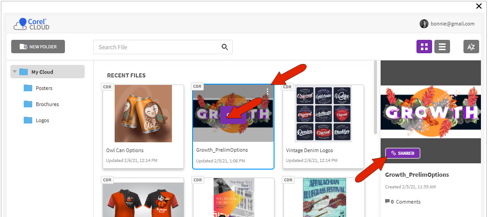The width and height of the screenshot is (489, 217).
Task: Select the Owl Can Options thumbnail
Action: [x=143, y=114]
